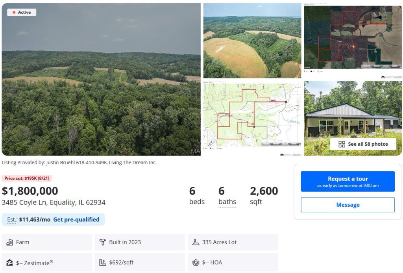Click the Farm property type building icon

click(10, 242)
